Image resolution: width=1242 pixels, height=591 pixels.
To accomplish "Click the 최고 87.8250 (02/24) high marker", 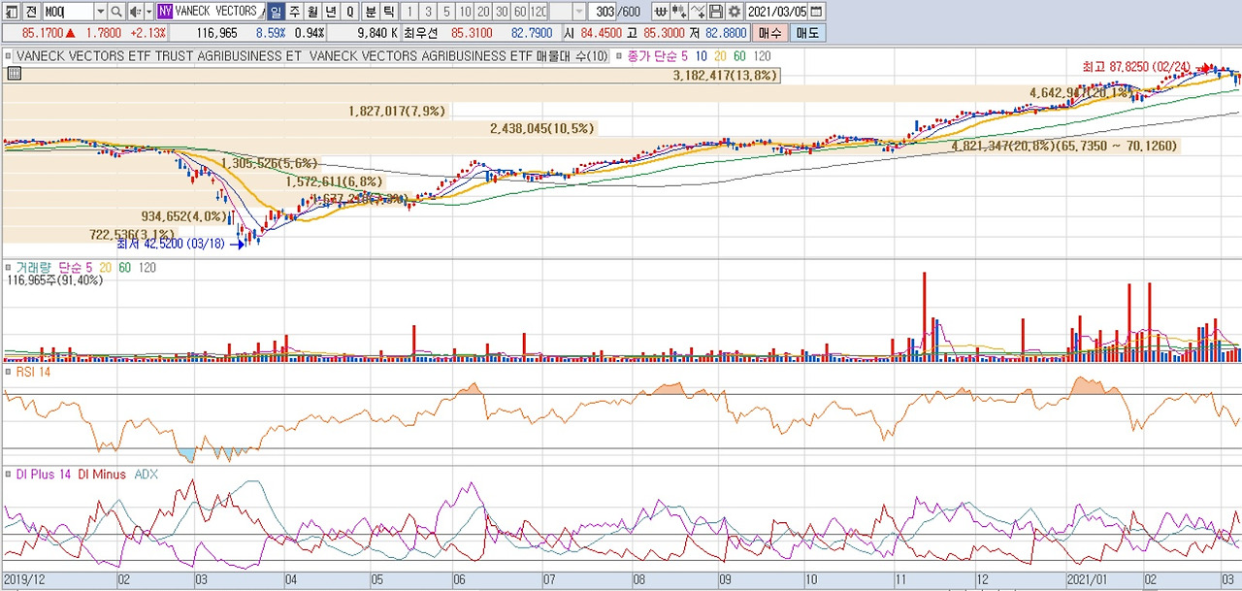I will (1136, 67).
